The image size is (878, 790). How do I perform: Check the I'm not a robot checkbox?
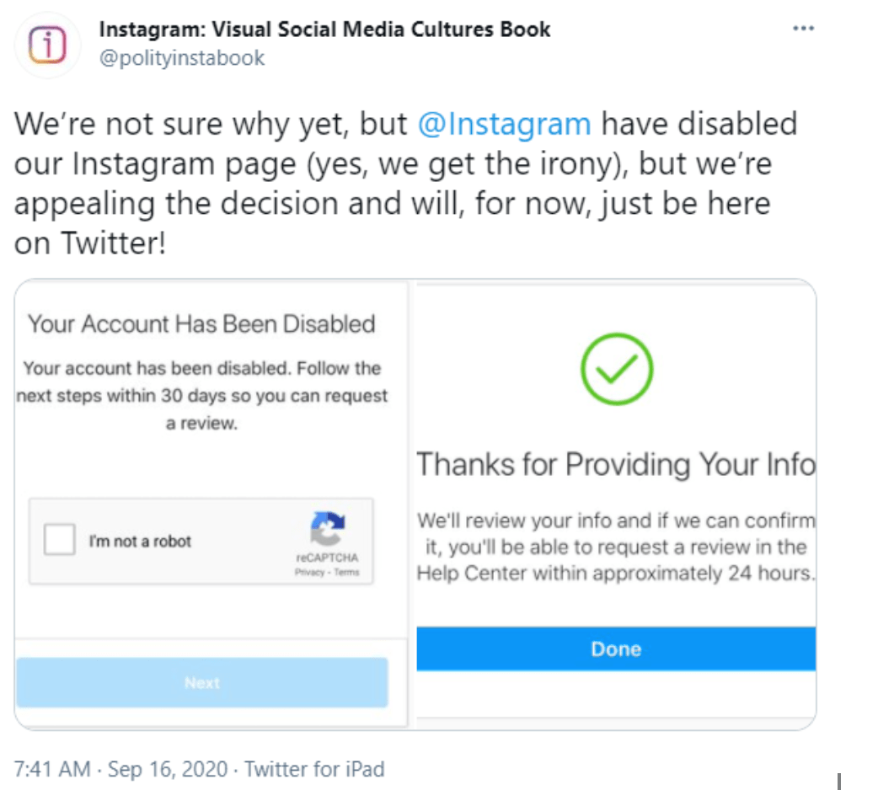(x=60, y=541)
